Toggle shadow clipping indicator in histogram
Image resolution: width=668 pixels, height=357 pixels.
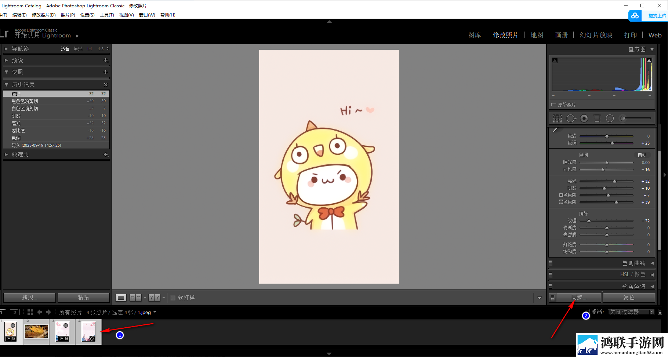(x=555, y=61)
